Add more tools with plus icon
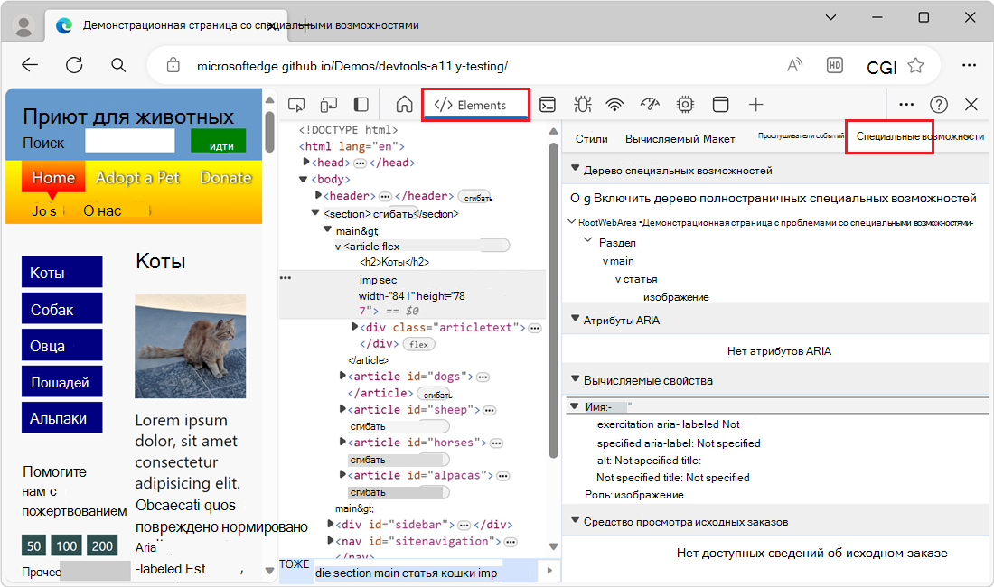 pyautogui.click(x=755, y=105)
